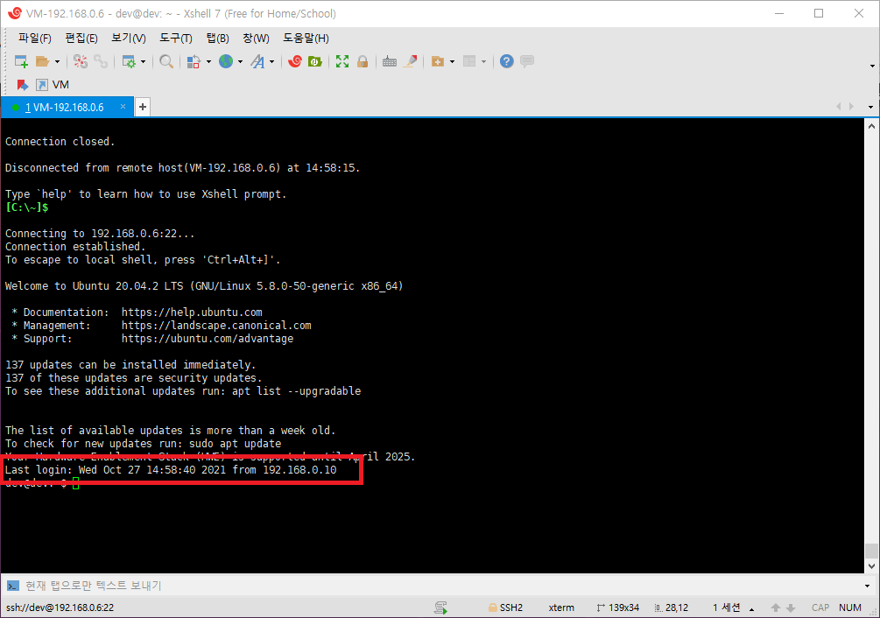Expand the 1 세션 session list arrow
The height and width of the screenshot is (618, 880).
751,608
